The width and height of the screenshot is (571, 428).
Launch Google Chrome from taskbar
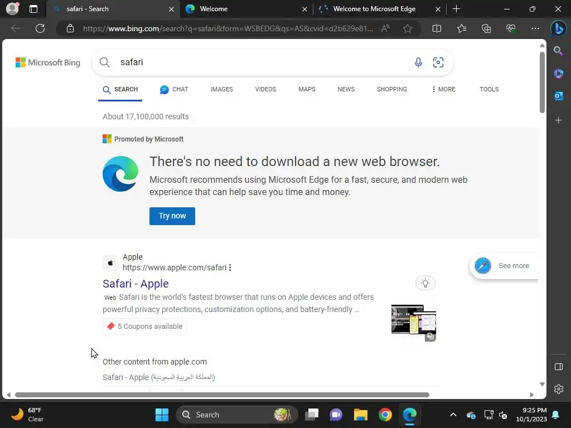[385, 415]
